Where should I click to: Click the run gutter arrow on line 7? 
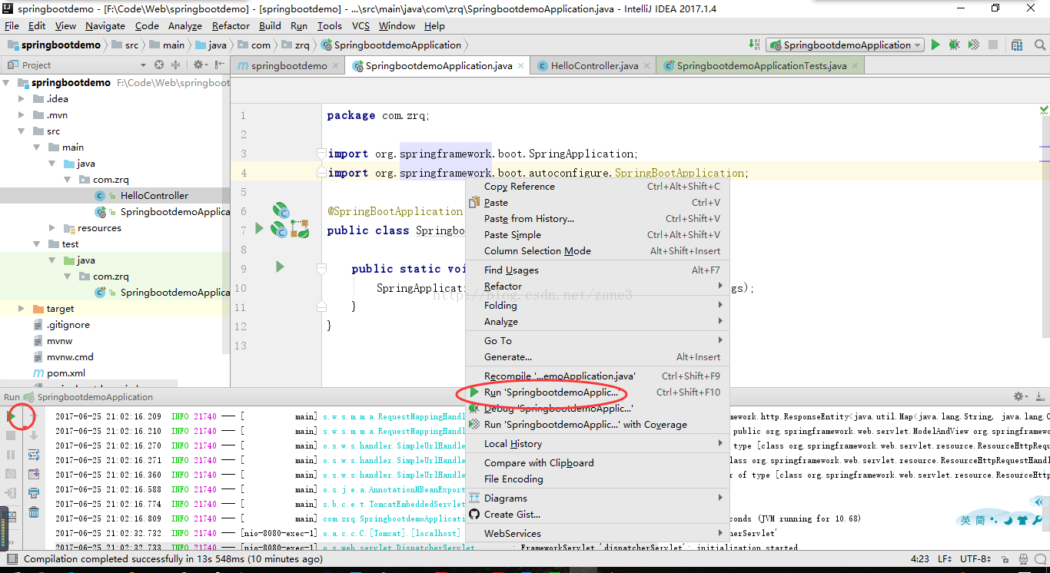(x=259, y=228)
